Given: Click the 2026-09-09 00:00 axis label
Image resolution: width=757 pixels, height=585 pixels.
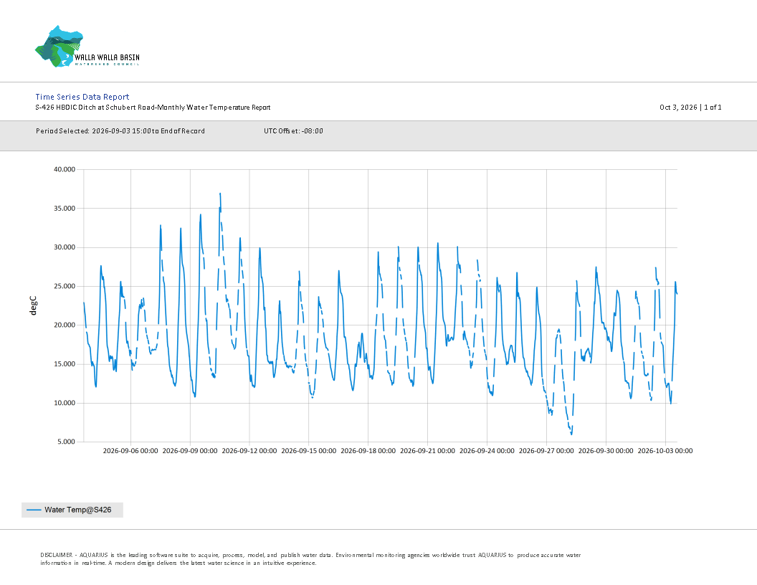Looking at the screenshot, I should tap(190, 450).
